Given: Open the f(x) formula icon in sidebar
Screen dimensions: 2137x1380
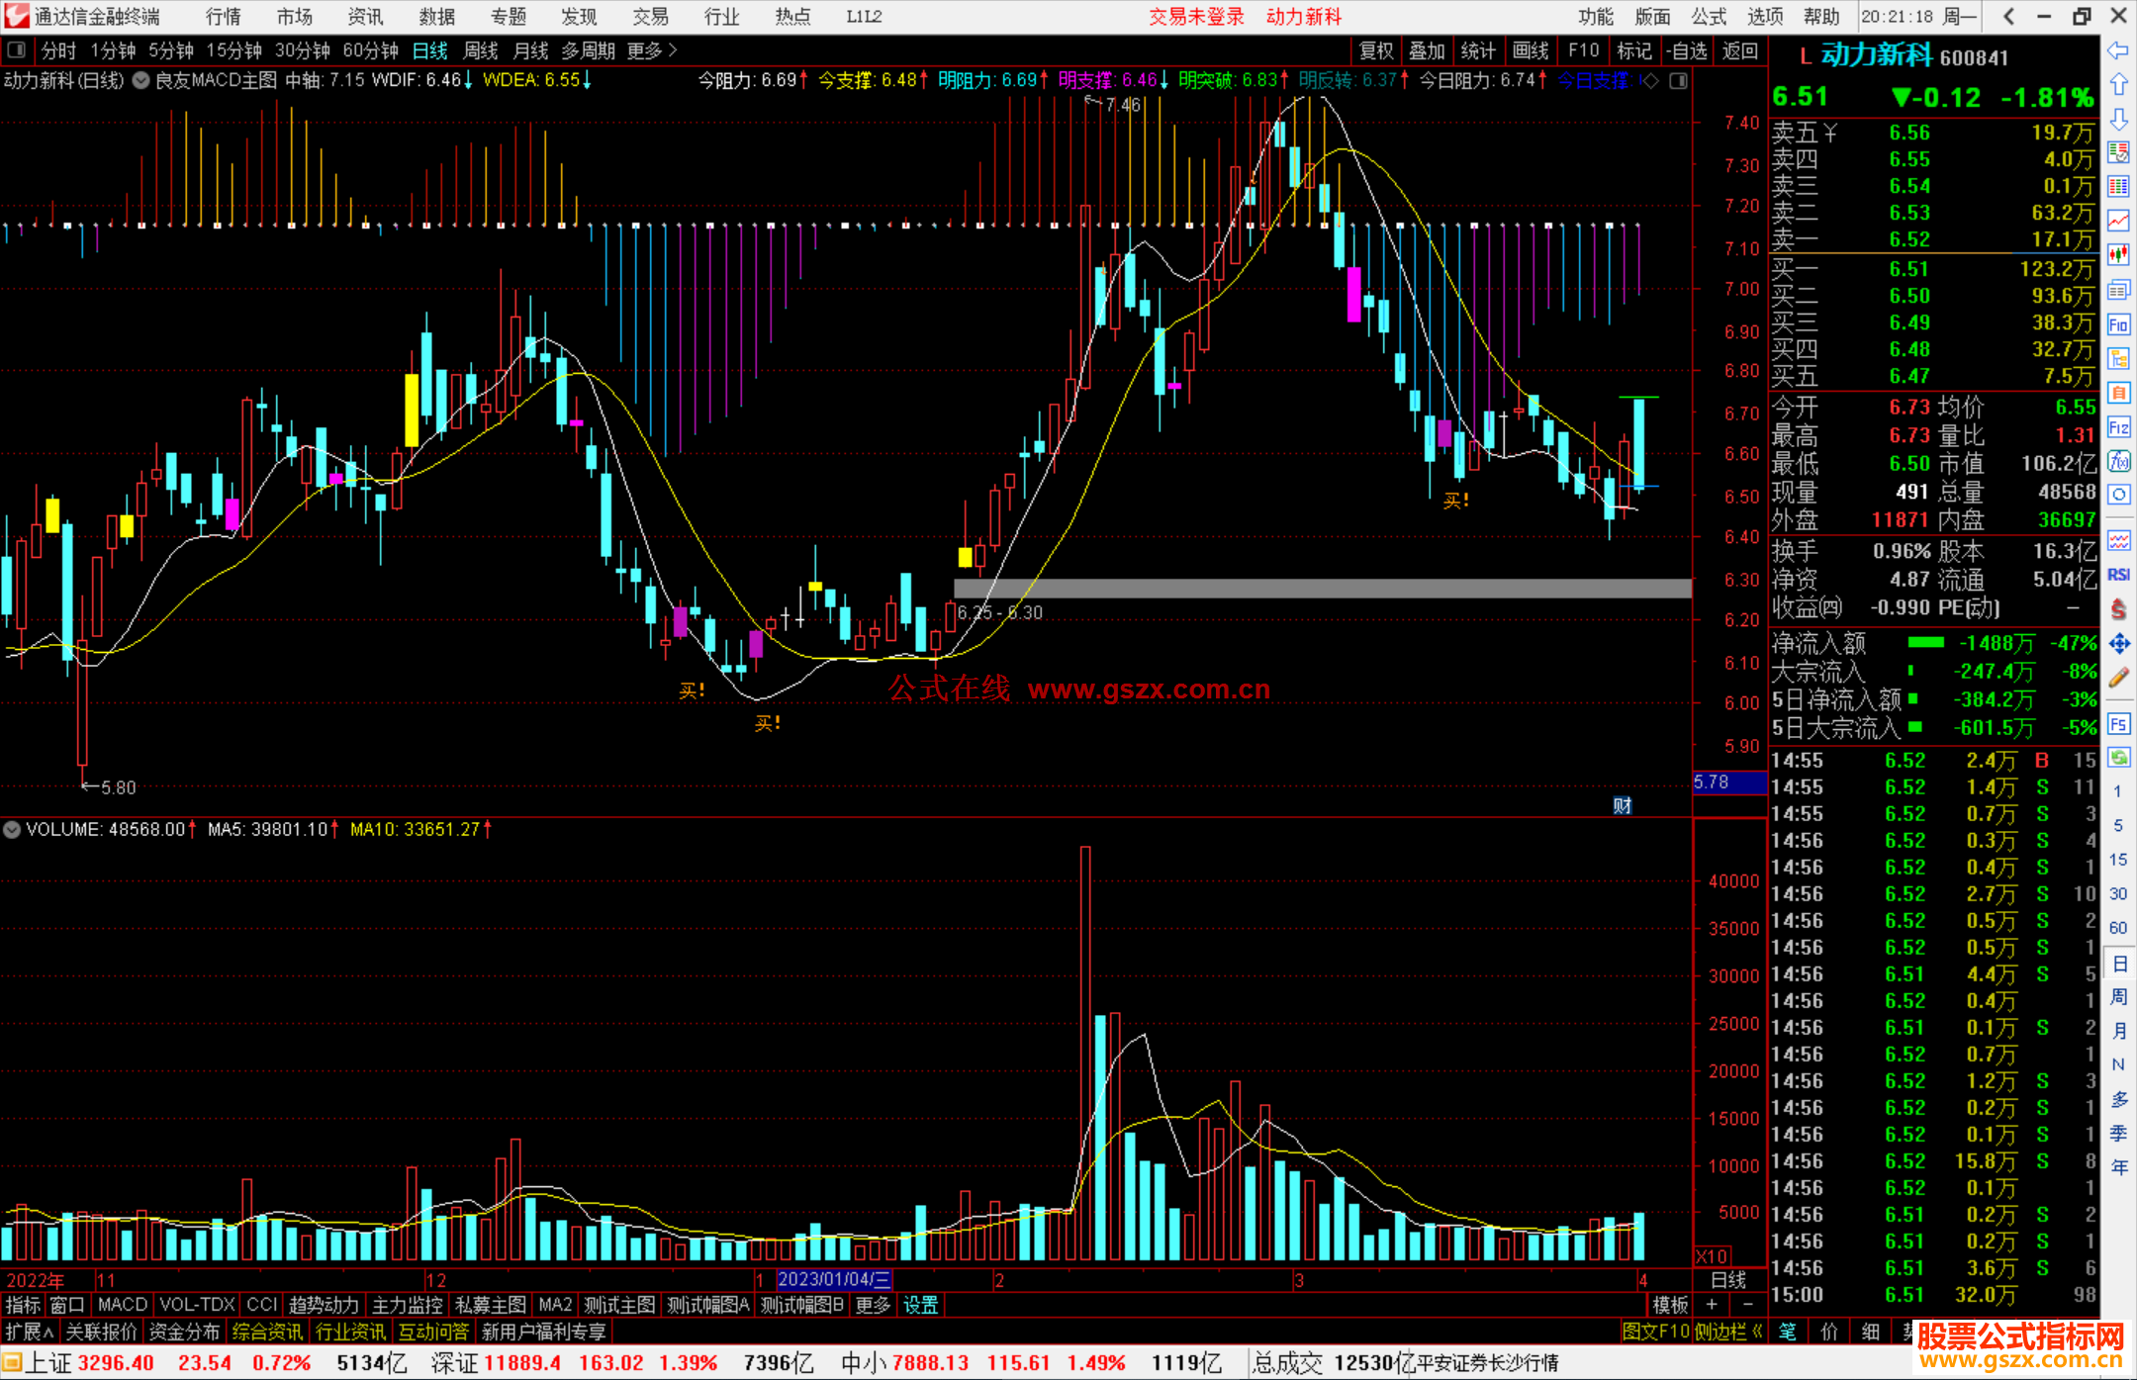Looking at the screenshot, I should click(x=2118, y=461).
